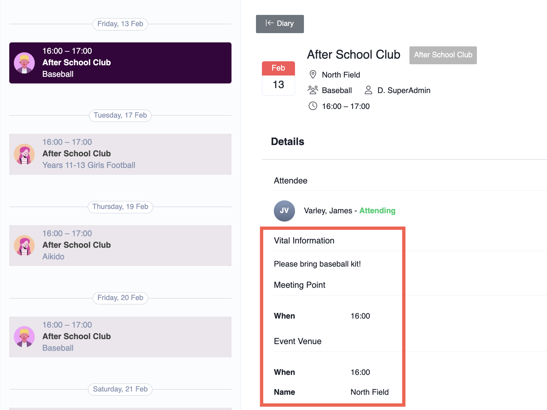The image size is (547, 410).
Task: Open the Thursday 19 Feb Aikido event
Action: [x=120, y=245]
